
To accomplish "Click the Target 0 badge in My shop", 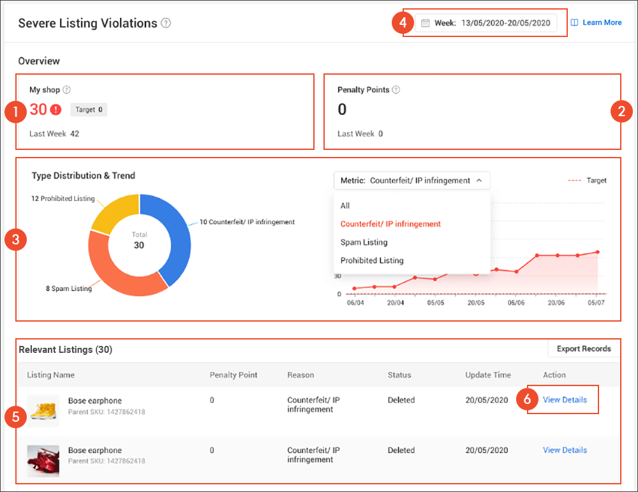I will [89, 110].
